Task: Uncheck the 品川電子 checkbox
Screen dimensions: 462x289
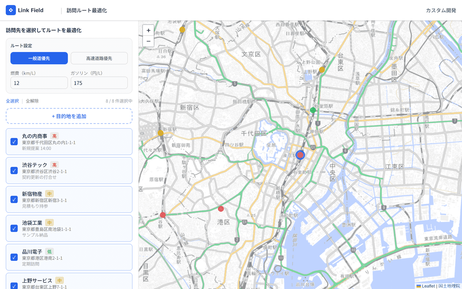Action: pos(14,257)
